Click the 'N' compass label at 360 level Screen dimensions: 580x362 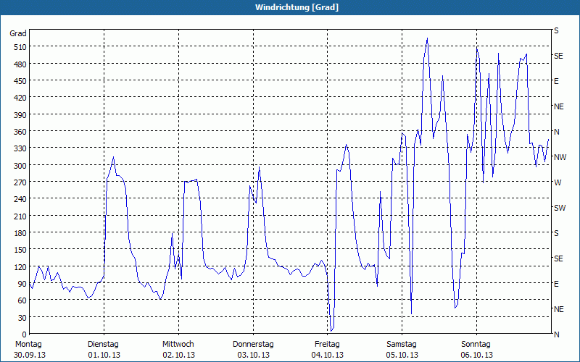(x=557, y=132)
